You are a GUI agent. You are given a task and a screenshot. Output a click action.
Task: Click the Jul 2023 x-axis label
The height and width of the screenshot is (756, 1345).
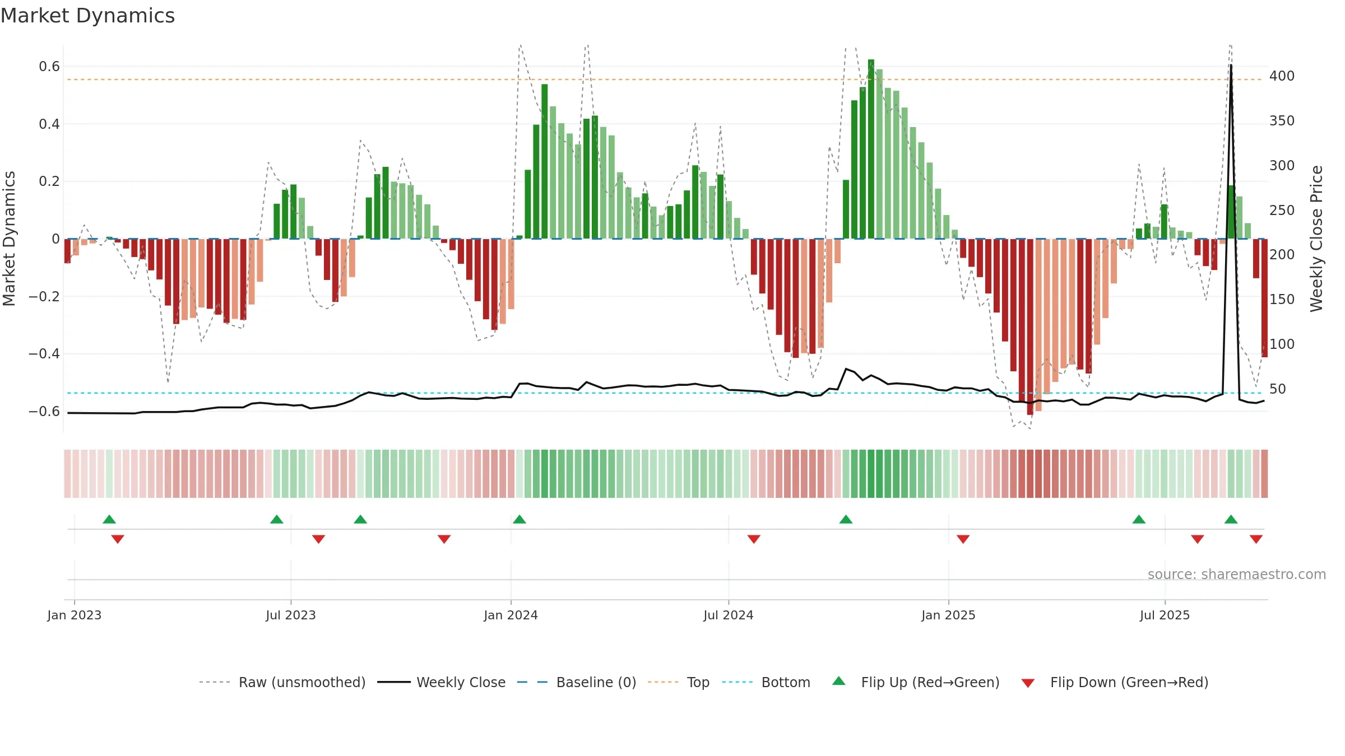(x=291, y=615)
